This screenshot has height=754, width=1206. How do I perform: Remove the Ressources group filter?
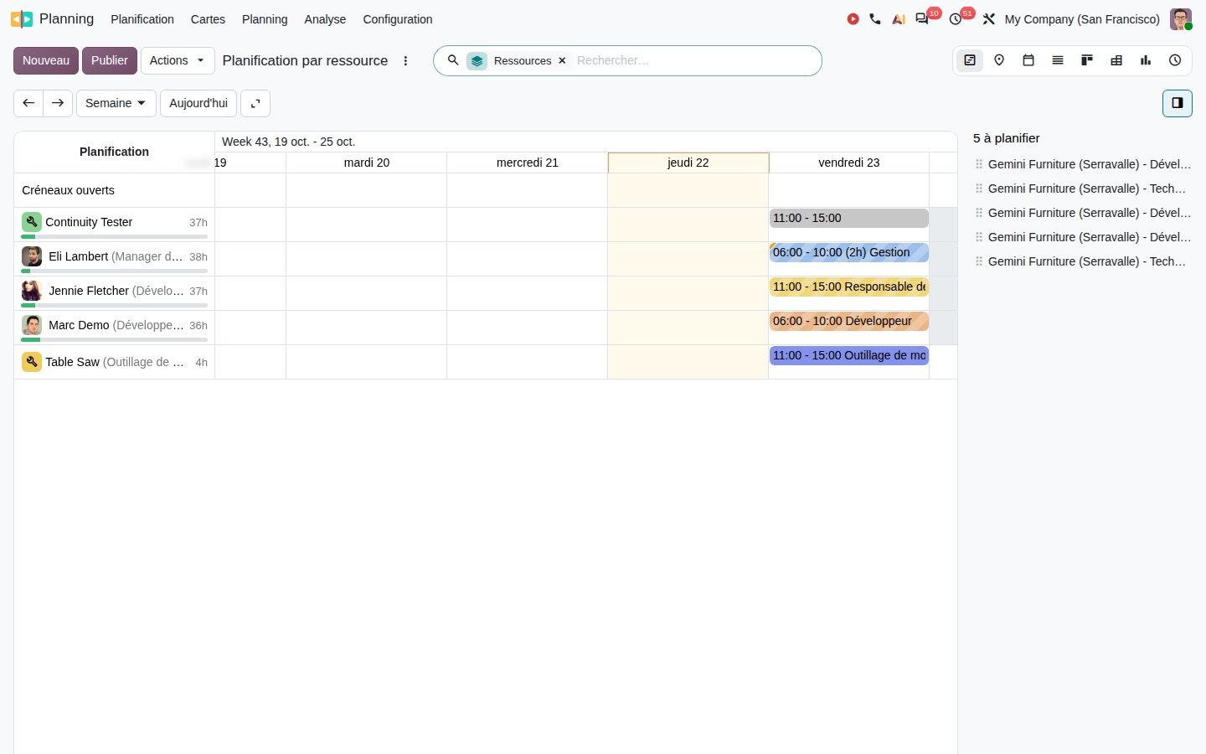point(562,61)
